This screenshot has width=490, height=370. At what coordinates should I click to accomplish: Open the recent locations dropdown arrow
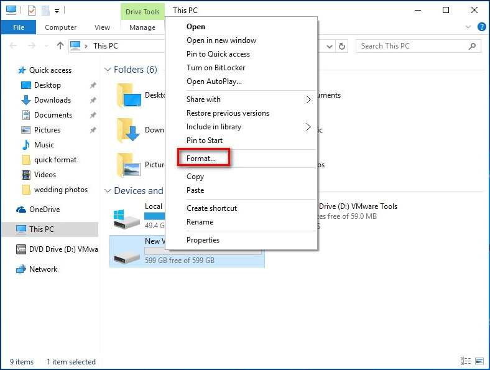[46, 46]
